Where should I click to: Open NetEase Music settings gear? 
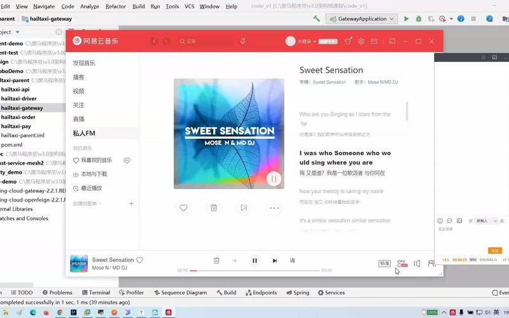(x=361, y=41)
